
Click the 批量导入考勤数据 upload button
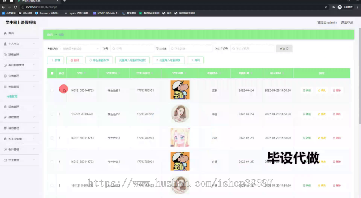(x=168, y=60)
